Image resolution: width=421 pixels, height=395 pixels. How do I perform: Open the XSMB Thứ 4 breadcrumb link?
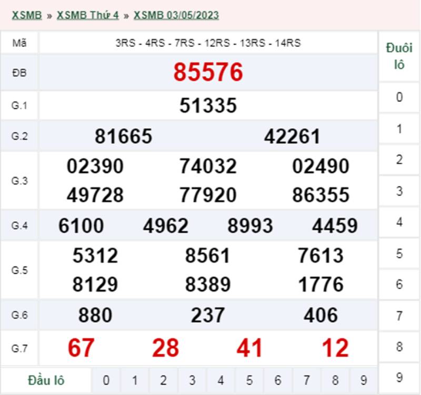[87, 15]
